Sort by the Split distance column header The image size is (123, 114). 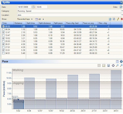pos(46,23)
